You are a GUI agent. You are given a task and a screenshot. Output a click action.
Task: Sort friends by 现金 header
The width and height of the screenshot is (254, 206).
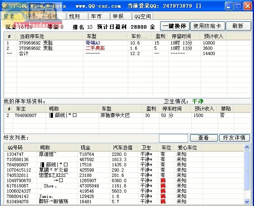point(93,147)
